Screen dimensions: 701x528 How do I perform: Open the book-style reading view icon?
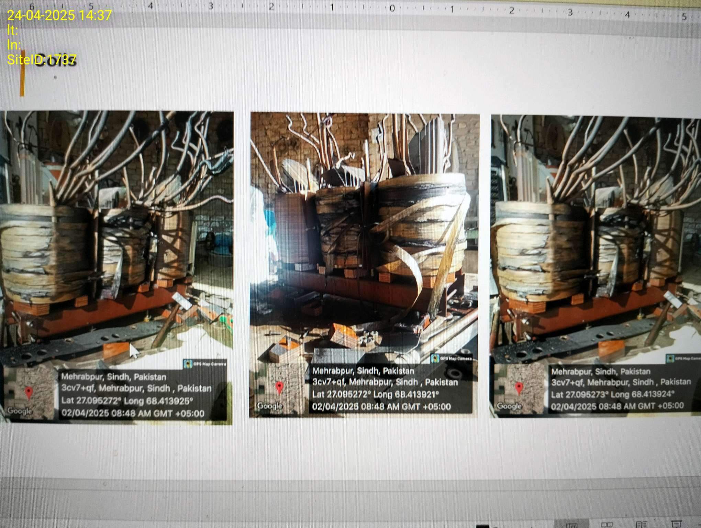coord(642,525)
